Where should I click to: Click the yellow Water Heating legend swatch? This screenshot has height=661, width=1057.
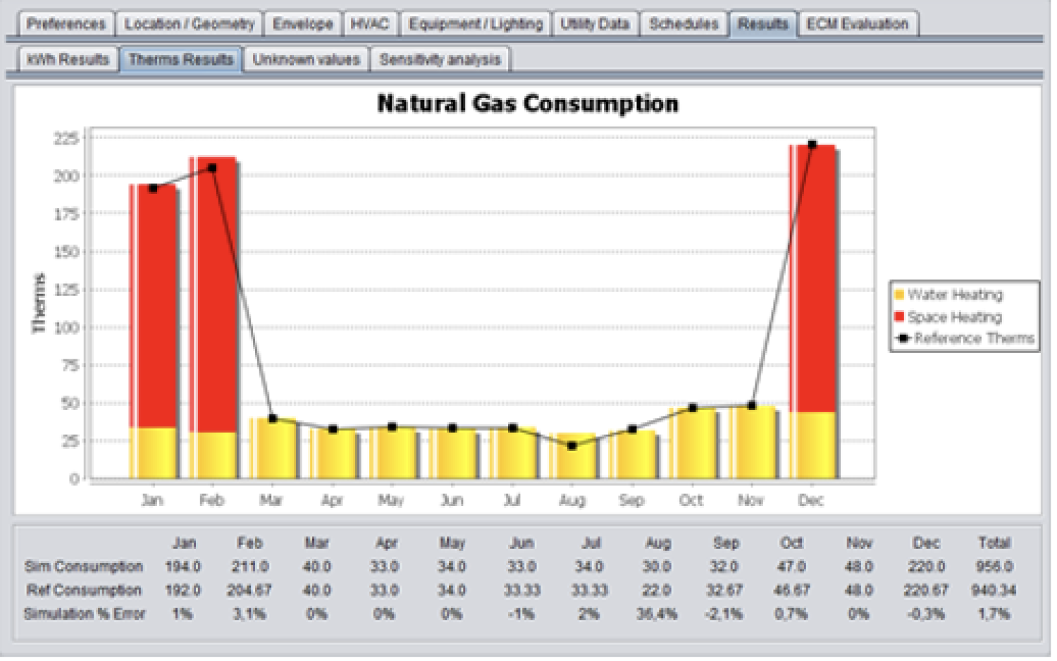point(899,295)
